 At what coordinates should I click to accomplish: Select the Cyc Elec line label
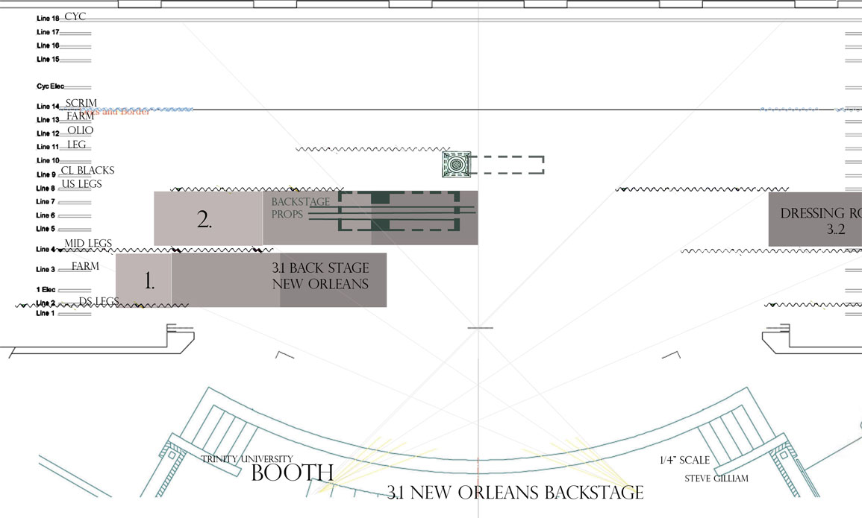51,86
